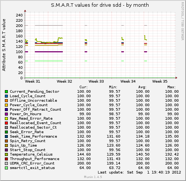Viewport: 186px width, 181px height.
Task: Click the 'Max:' column header
Action: [x=171, y=87]
